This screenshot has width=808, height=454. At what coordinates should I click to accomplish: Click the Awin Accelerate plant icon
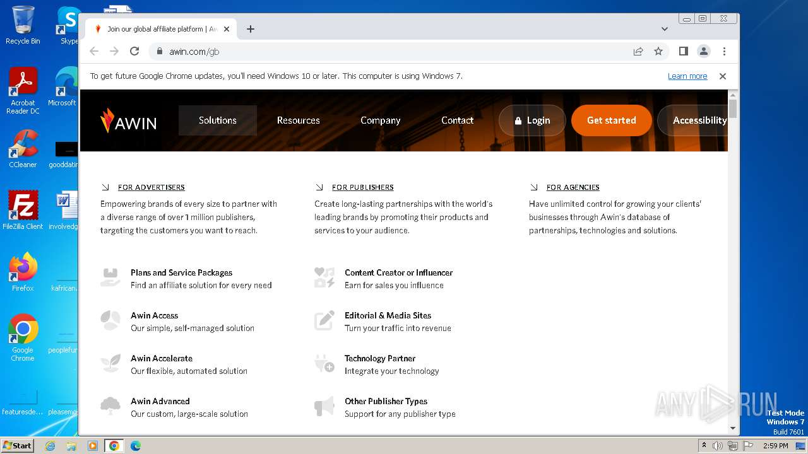[110, 364]
